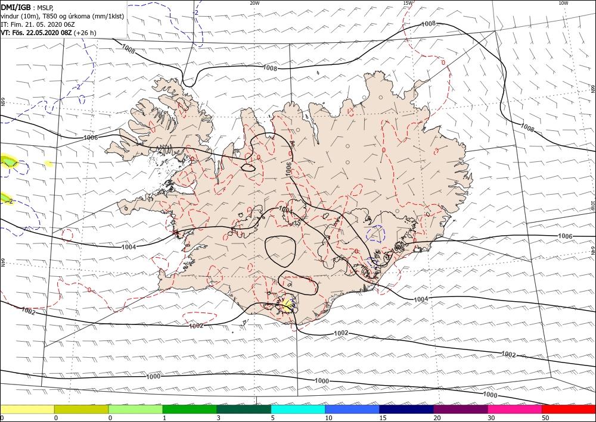Viewport: 596px width, 422px height.
Task: Click the 15W longitude label
Action: pyautogui.click(x=408, y=3)
